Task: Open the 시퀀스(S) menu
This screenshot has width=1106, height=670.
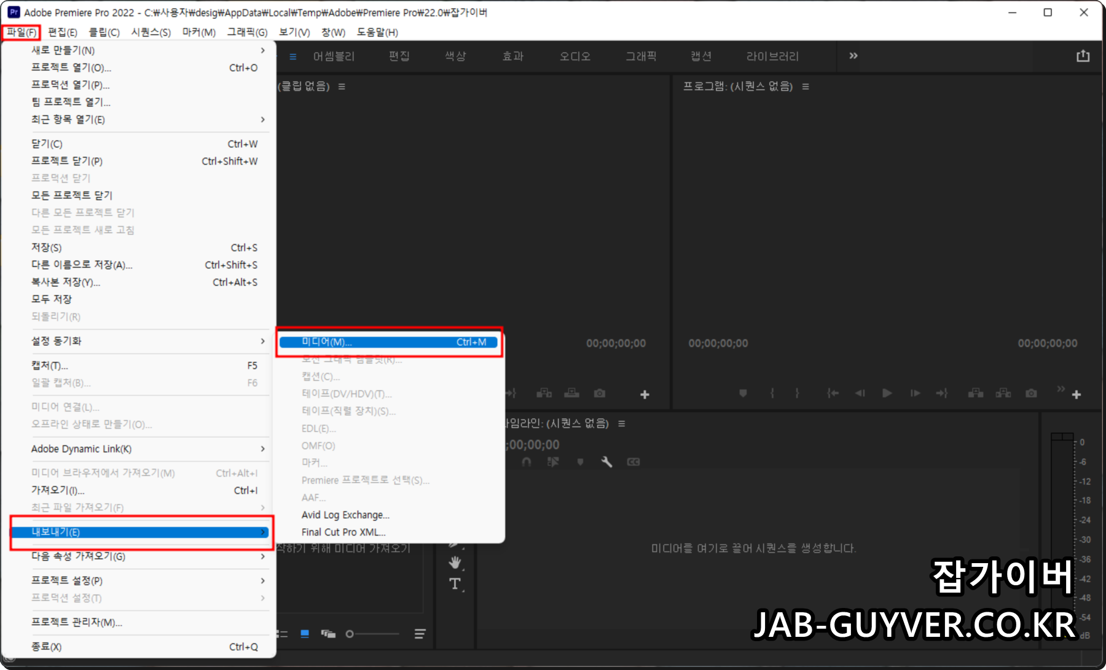Action: pos(151,32)
